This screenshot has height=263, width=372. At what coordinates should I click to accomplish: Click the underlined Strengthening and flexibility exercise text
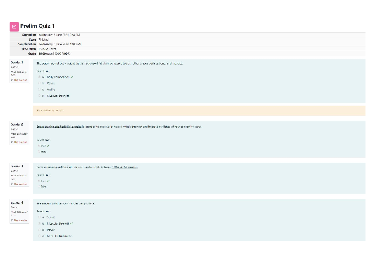pyautogui.click(x=59, y=127)
